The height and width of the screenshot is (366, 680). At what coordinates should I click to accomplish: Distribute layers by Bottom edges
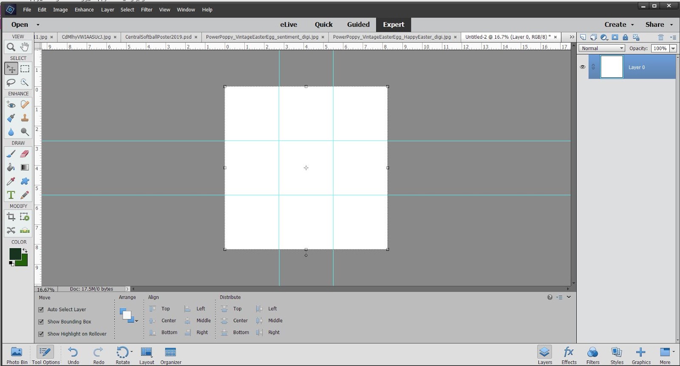click(x=235, y=332)
